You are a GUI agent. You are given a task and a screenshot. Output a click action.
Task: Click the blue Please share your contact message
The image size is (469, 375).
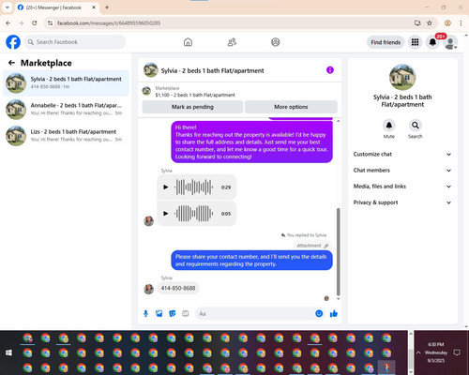pos(251,261)
